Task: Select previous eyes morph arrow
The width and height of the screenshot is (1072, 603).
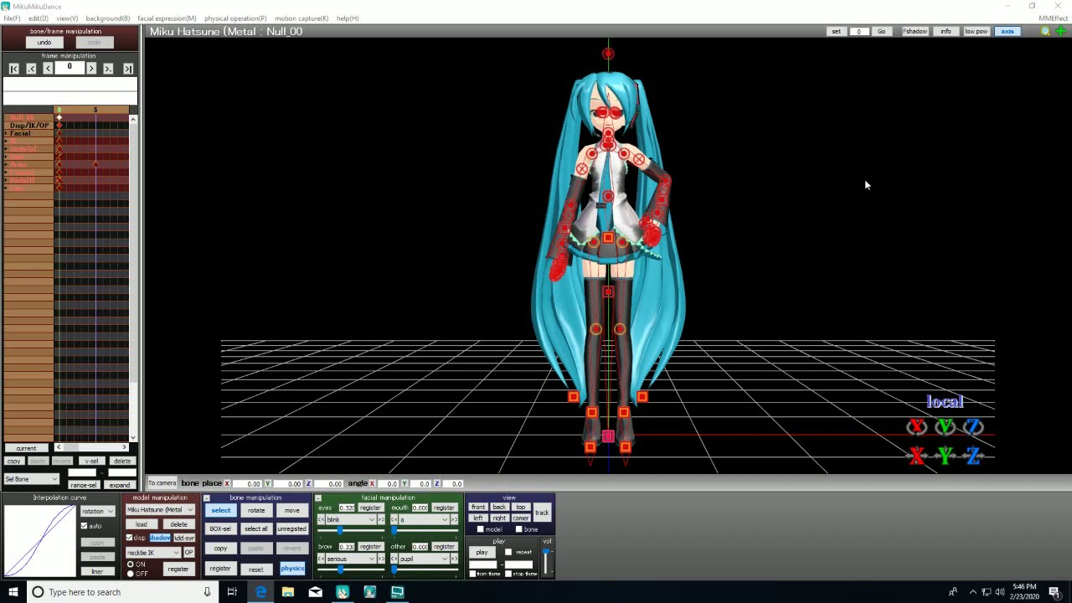Action: (321, 520)
